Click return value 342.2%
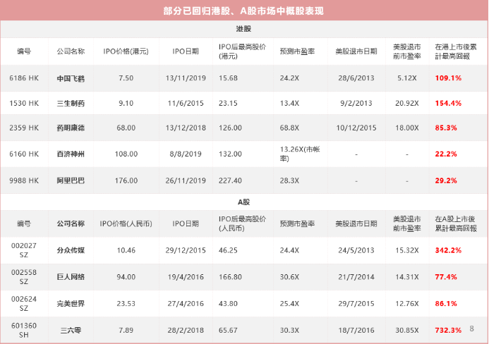The width and height of the screenshot is (489, 344). click(448, 250)
